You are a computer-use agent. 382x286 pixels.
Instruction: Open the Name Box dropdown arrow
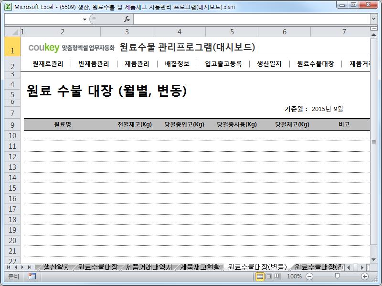(x=85, y=19)
